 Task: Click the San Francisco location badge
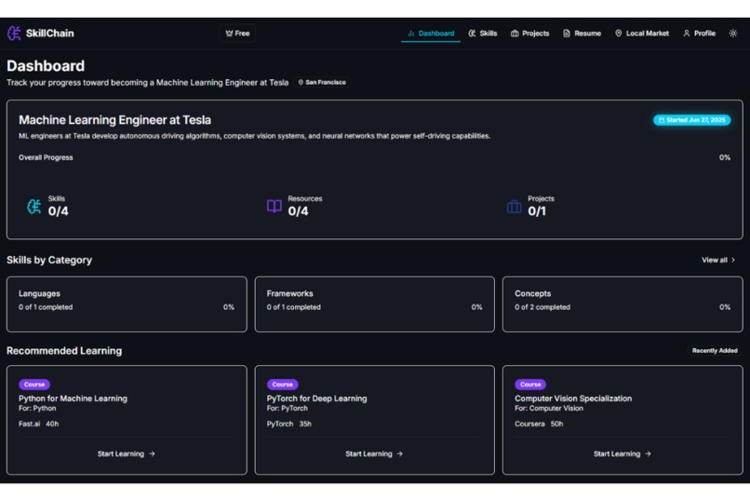322,82
